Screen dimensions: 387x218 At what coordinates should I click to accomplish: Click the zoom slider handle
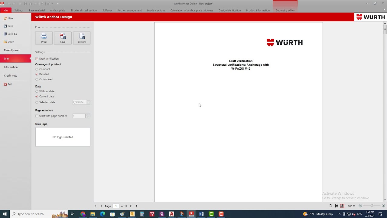[372, 206]
